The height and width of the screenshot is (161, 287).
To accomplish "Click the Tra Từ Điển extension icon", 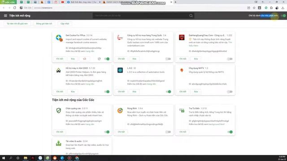I will click(x=182, y=110).
